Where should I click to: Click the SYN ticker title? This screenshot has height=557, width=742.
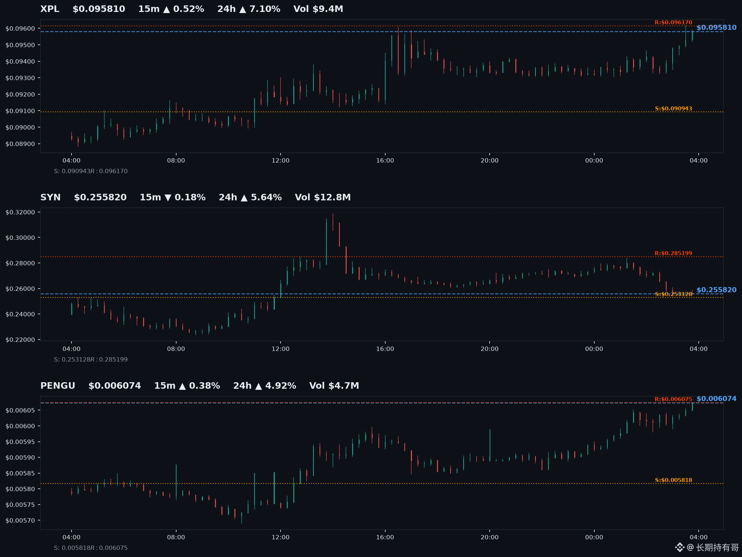(51, 197)
